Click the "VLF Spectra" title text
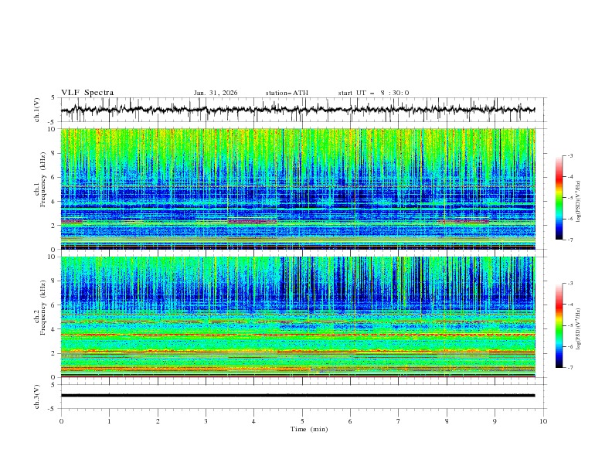Viewport: 612px width, 473px height. pos(87,93)
